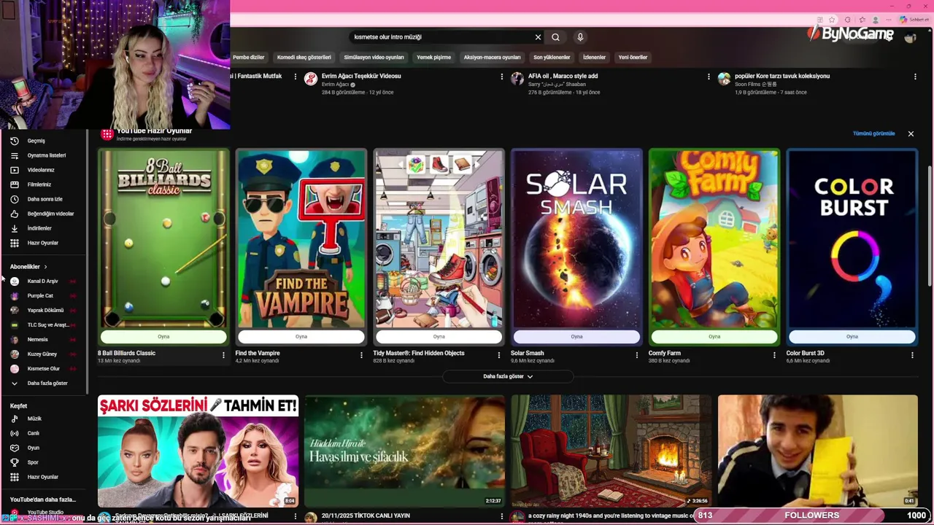The image size is (934, 525).
Task: Clear the search box text with X
Action: tap(538, 37)
